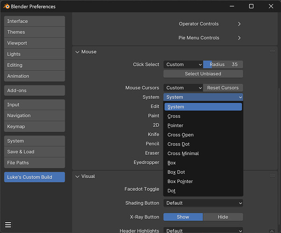The image size is (281, 233).
Task: Adjust the Radius slider value
Action: (223, 64)
